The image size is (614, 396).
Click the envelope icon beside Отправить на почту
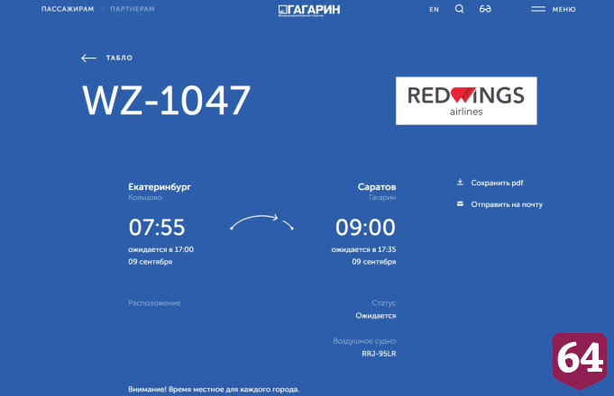(x=460, y=203)
